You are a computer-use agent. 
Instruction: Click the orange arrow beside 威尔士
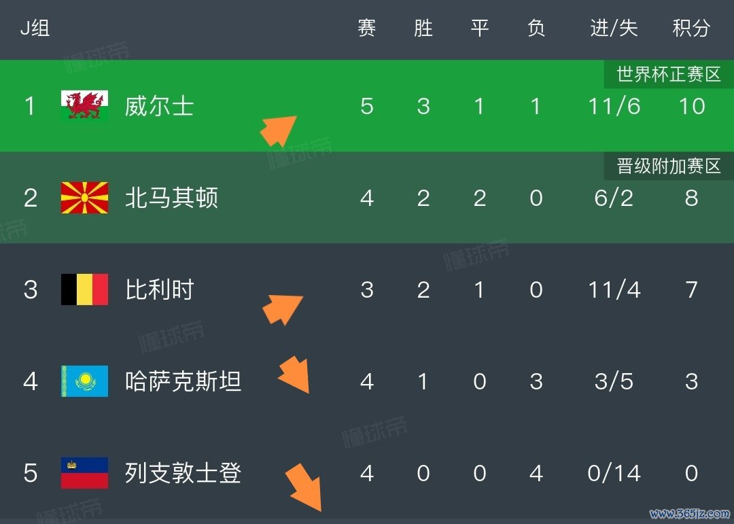tap(279, 129)
